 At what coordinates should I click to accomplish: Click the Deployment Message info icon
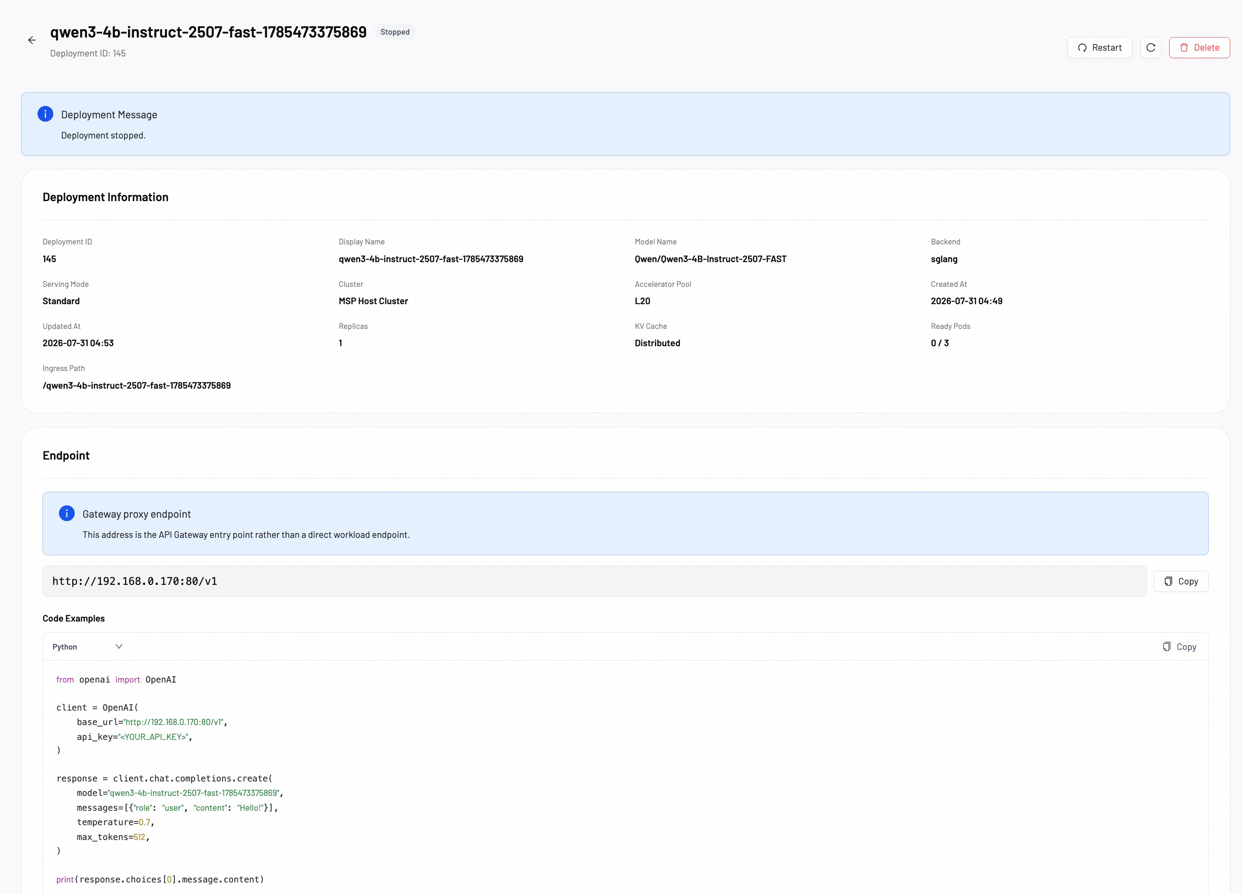[x=45, y=114]
